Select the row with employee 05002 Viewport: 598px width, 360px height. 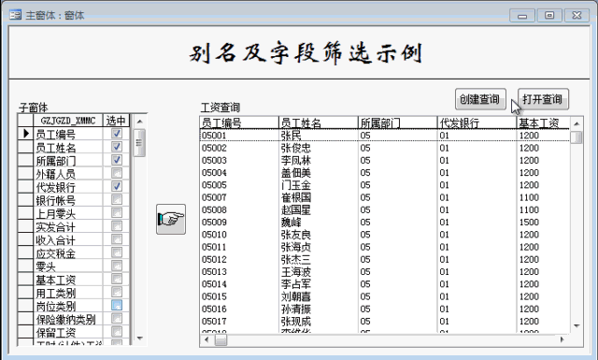pyautogui.click(x=385, y=148)
